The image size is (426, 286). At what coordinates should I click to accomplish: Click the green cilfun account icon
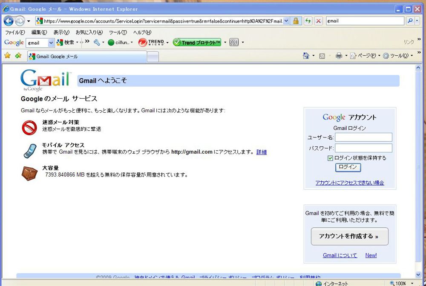111,43
